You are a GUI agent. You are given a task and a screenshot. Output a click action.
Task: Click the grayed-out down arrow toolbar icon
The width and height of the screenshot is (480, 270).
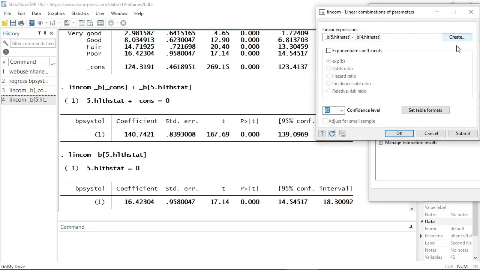coord(111,23)
